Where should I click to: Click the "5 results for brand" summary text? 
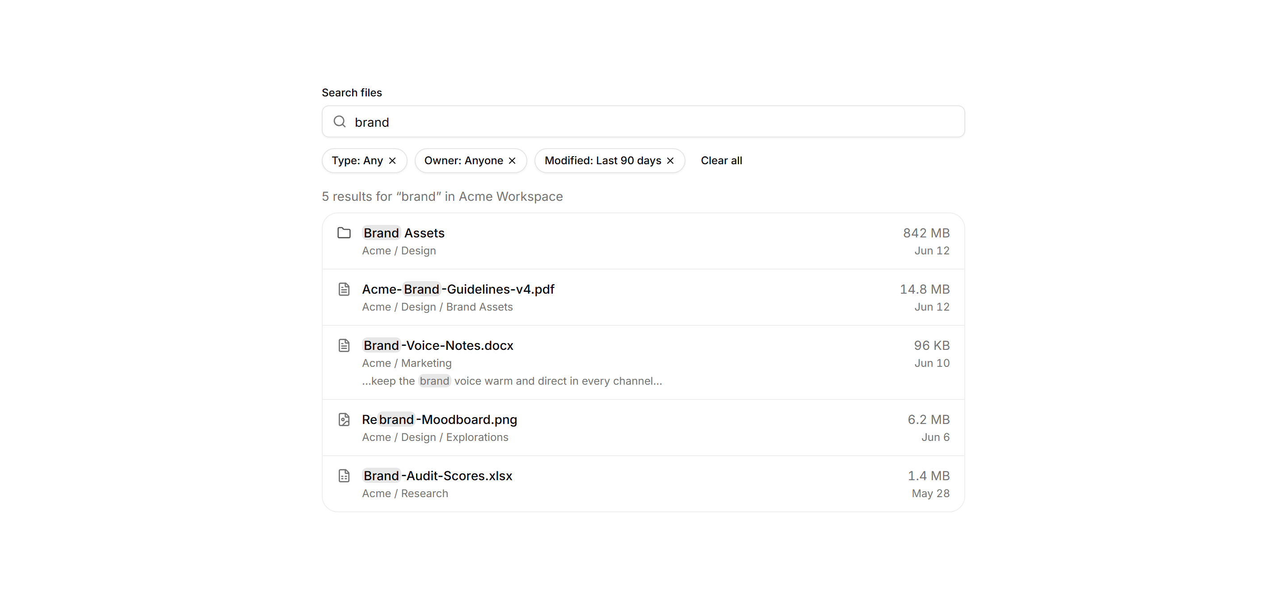[442, 196]
